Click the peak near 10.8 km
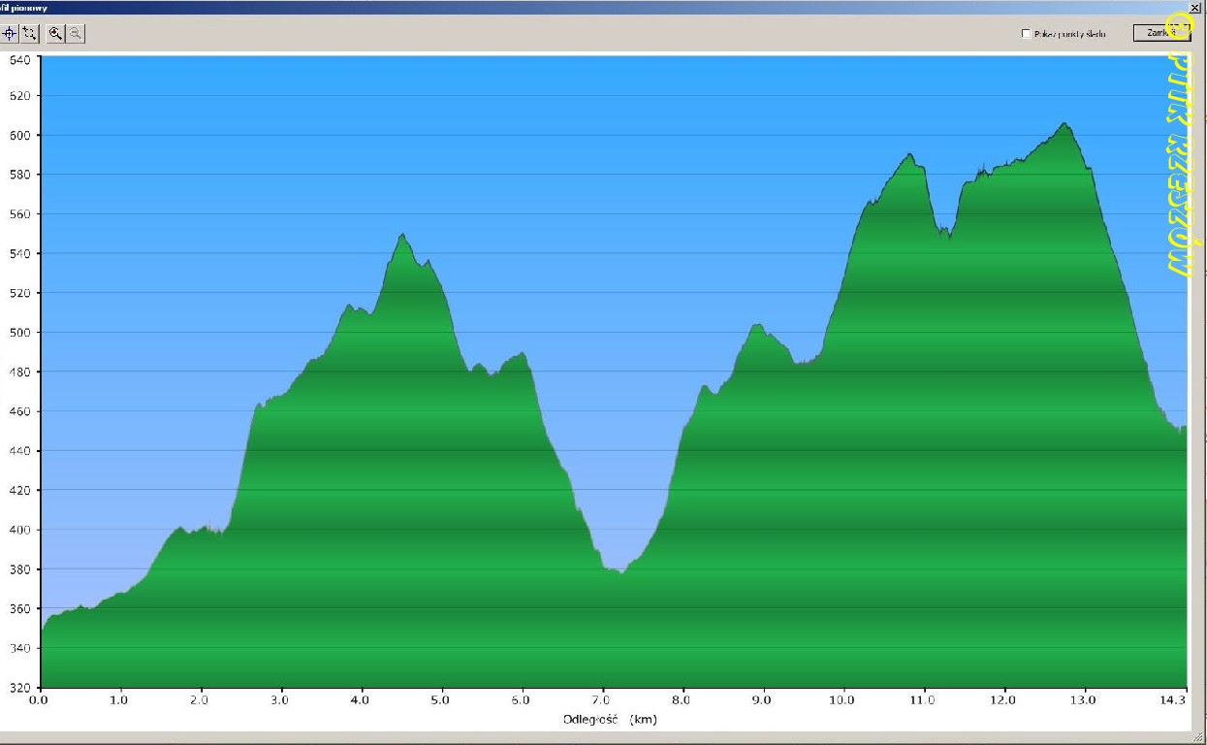1207x745 pixels. click(x=909, y=154)
